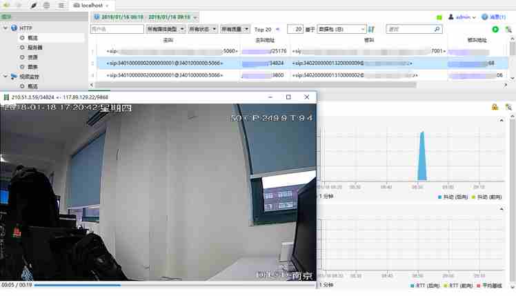
Task: Click the video frame in player window
Action: point(158,193)
